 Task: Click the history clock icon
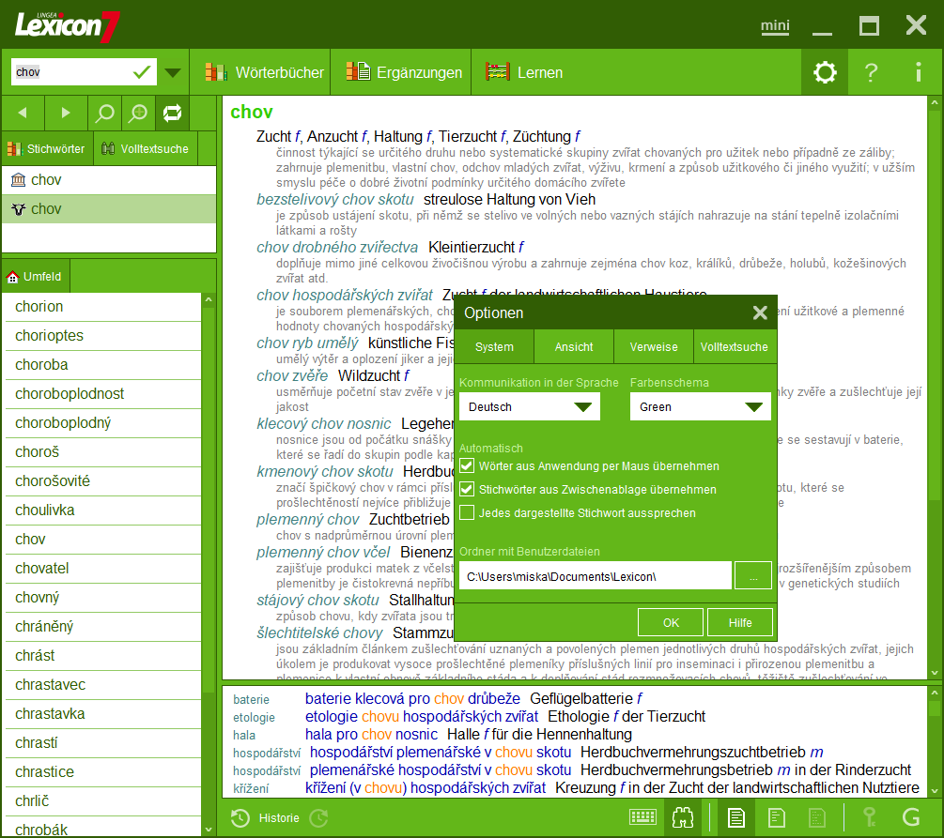coord(240,817)
